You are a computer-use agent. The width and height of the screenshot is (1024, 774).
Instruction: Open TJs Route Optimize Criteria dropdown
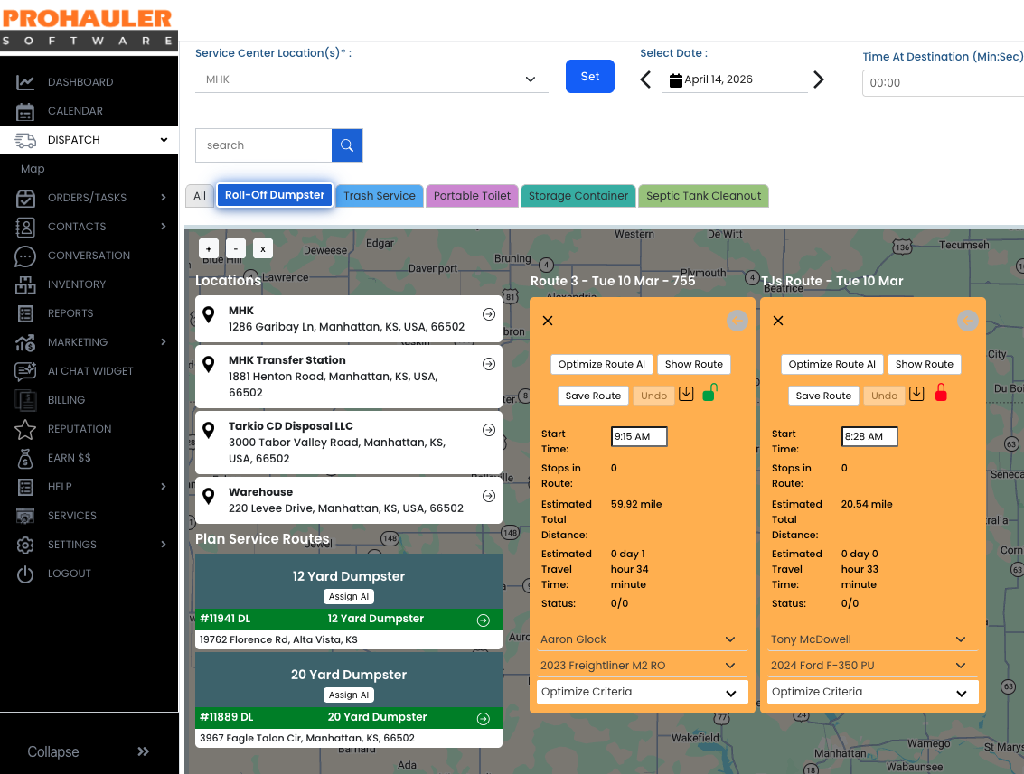[872, 692]
